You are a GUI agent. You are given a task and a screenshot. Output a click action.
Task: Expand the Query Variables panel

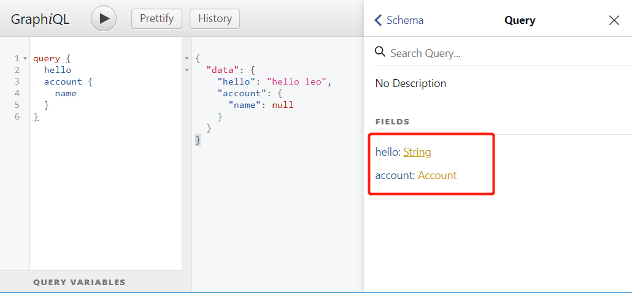[x=79, y=282]
